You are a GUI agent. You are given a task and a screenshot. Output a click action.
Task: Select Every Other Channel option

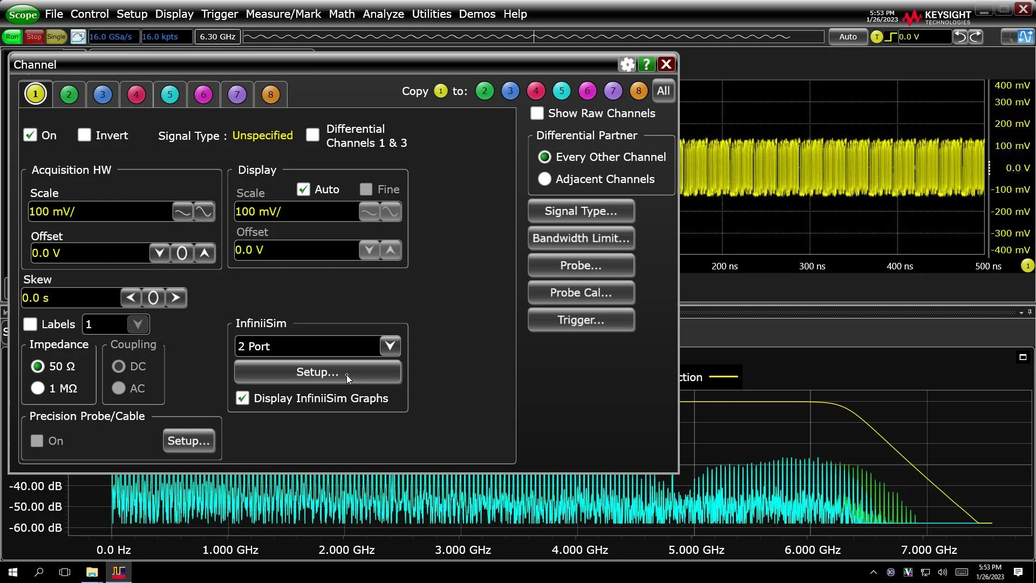click(x=544, y=157)
